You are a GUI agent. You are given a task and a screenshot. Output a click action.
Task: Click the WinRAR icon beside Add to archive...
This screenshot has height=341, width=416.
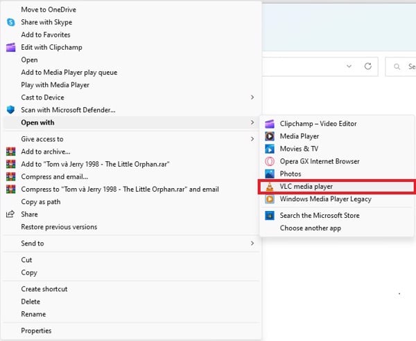pos(11,151)
